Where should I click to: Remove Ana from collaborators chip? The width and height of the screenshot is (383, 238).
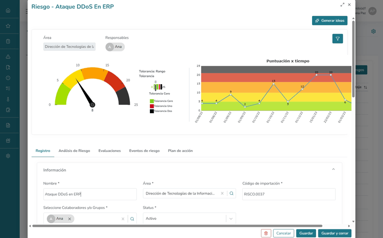69,219
